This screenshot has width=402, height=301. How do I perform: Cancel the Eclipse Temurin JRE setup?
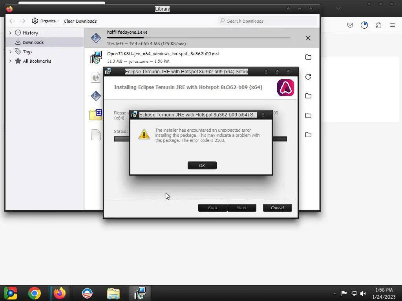point(278,208)
